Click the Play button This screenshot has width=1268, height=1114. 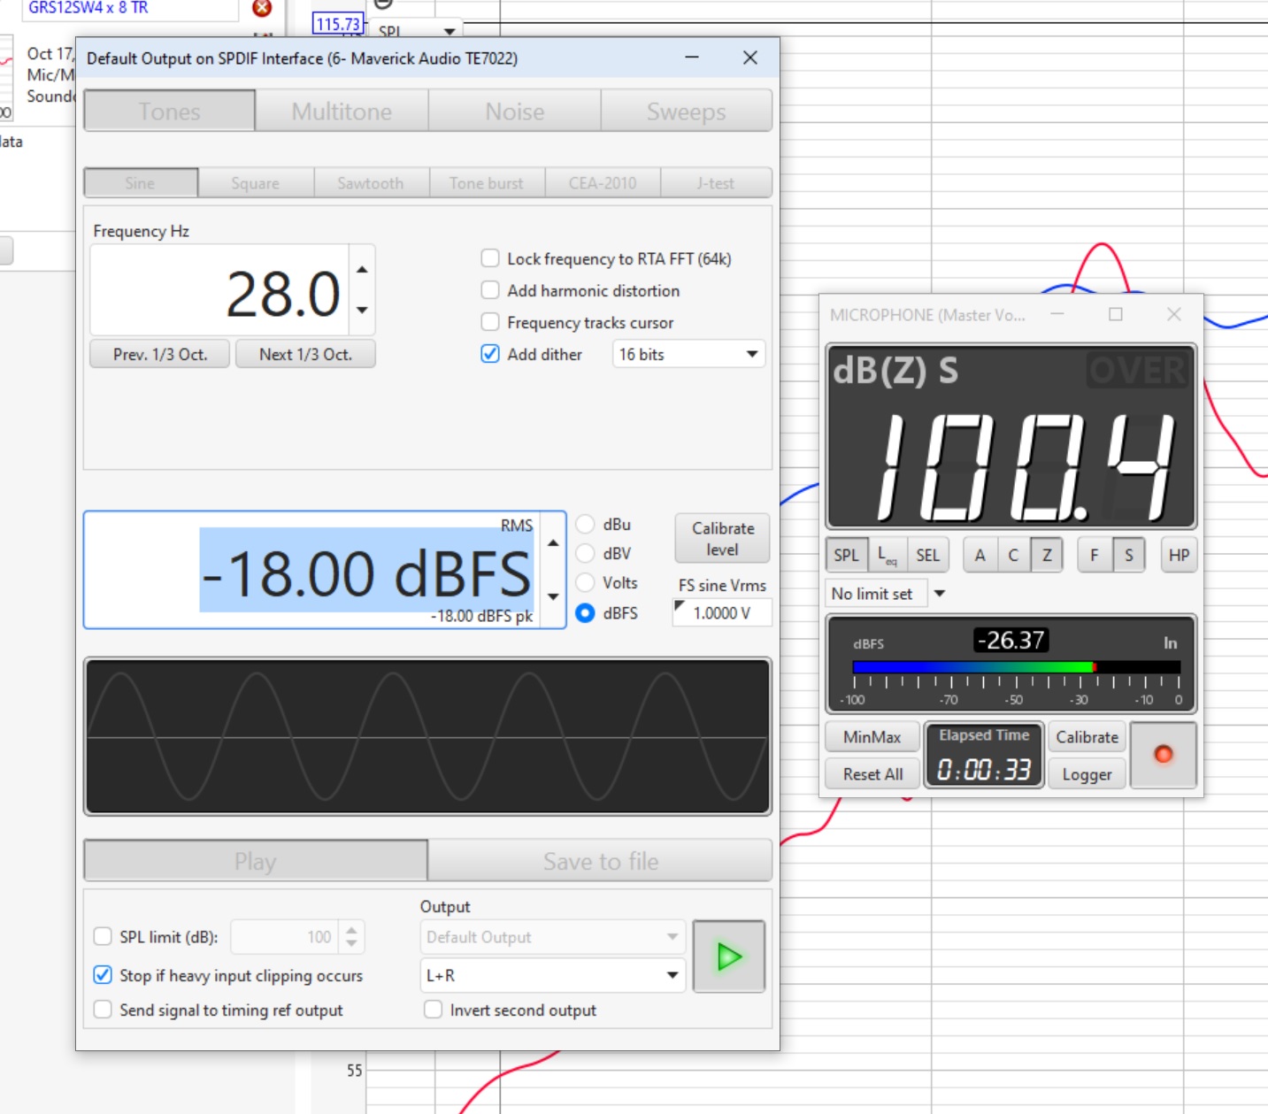tap(256, 861)
